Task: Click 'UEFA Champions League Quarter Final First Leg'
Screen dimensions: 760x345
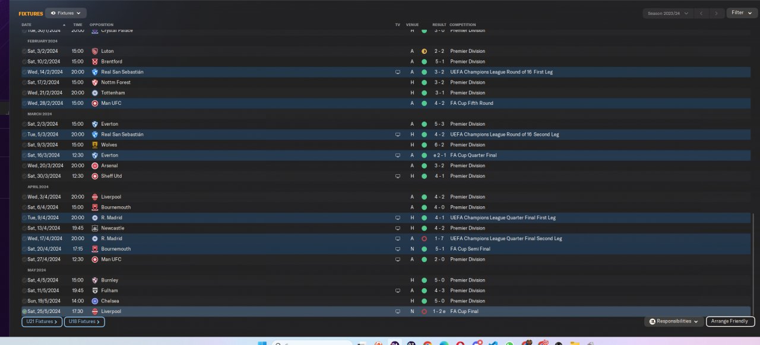Action: (x=503, y=218)
